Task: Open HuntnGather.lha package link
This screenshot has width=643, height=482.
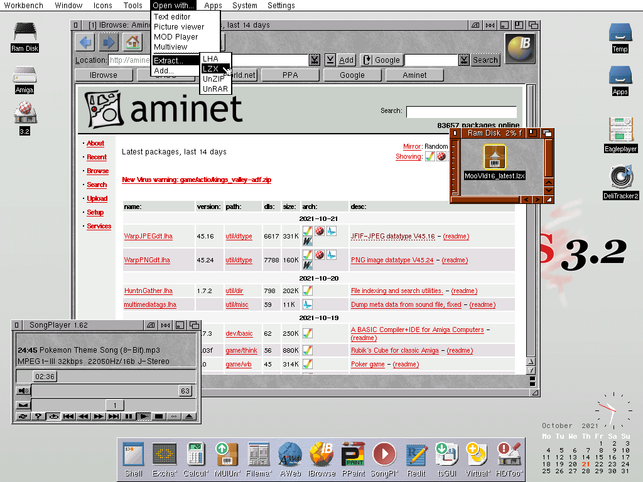Action: pyautogui.click(x=148, y=291)
